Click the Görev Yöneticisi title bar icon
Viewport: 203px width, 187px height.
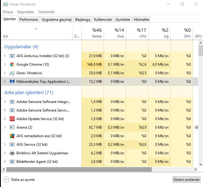(6, 4)
